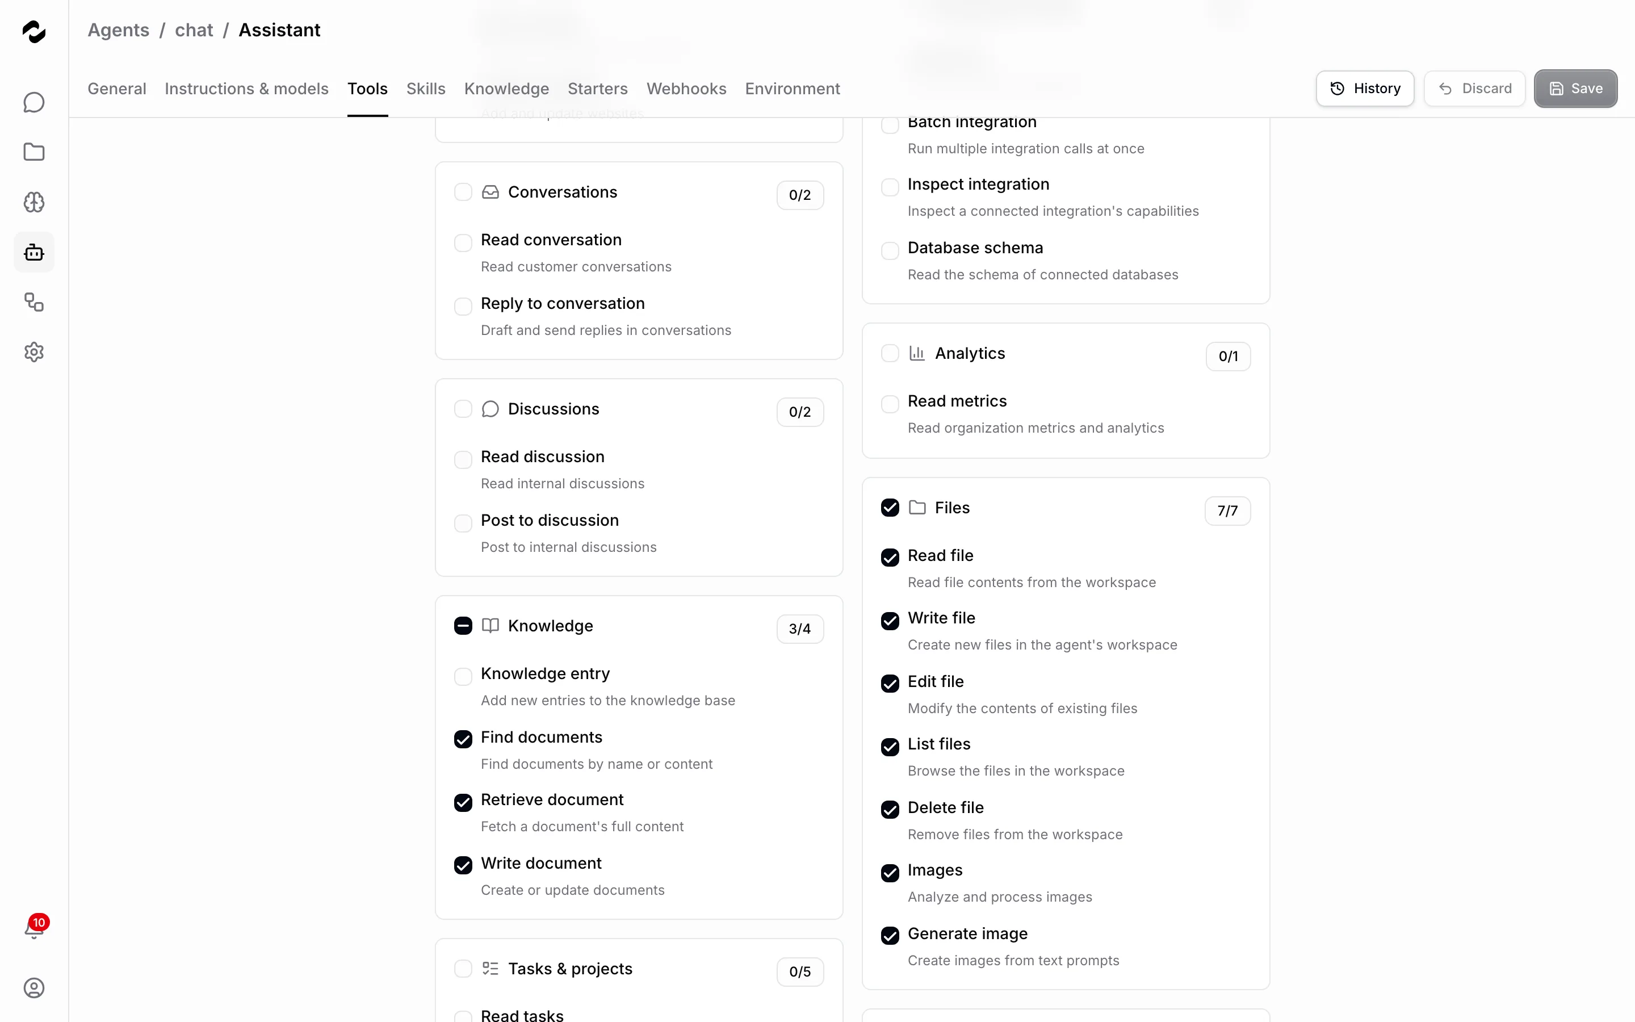1635x1022 pixels.
Task: Open the Skills tab
Action: (x=426, y=89)
